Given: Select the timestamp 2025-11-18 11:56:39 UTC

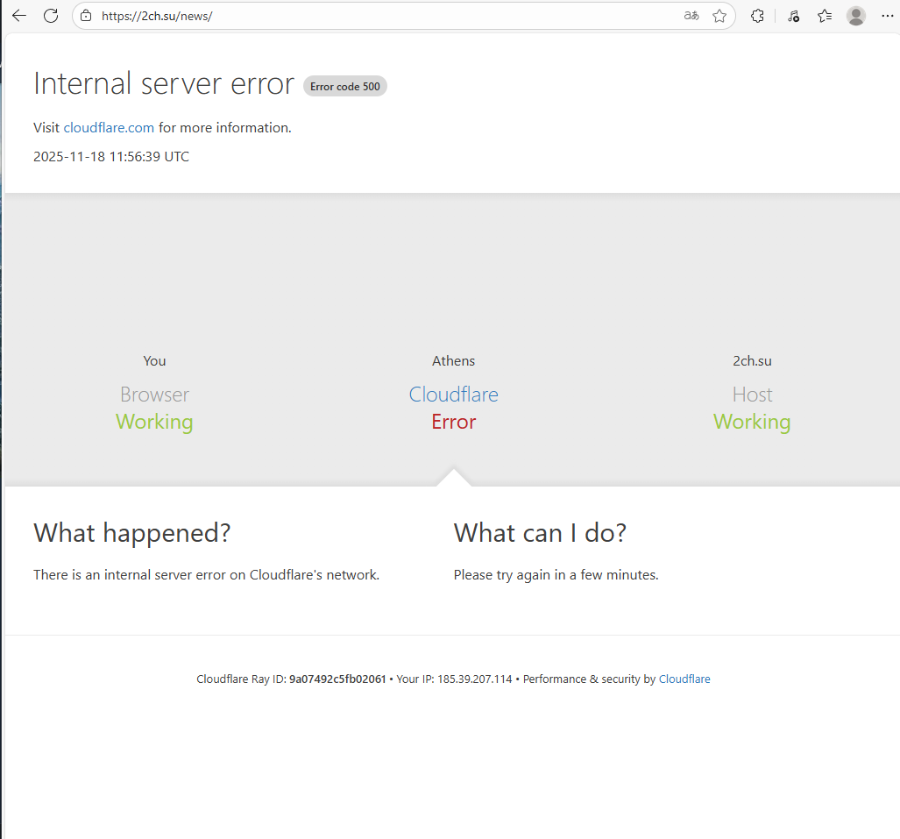Looking at the screenshot, I should click(111, 157).
